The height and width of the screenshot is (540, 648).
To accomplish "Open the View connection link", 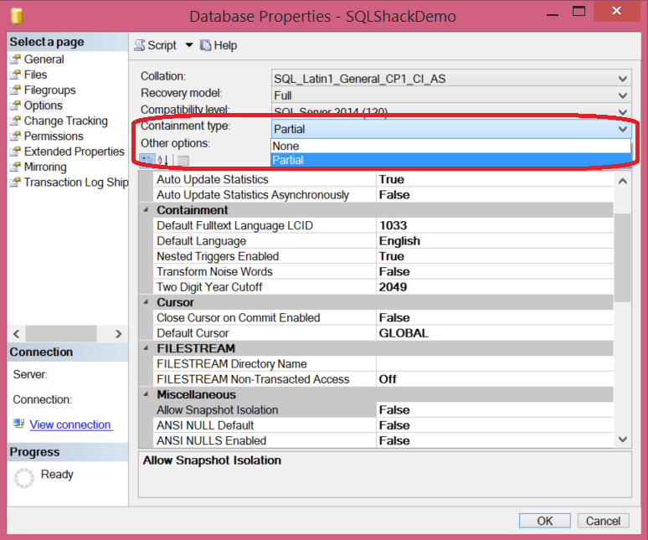I will [70, 424].
